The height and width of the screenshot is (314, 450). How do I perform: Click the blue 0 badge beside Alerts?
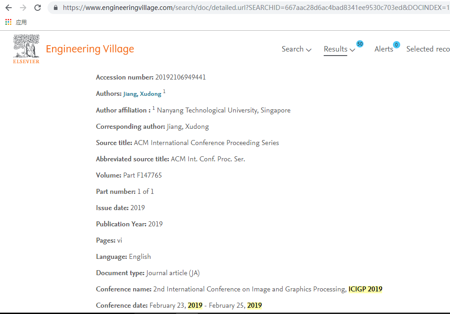(x=396, y=45)
